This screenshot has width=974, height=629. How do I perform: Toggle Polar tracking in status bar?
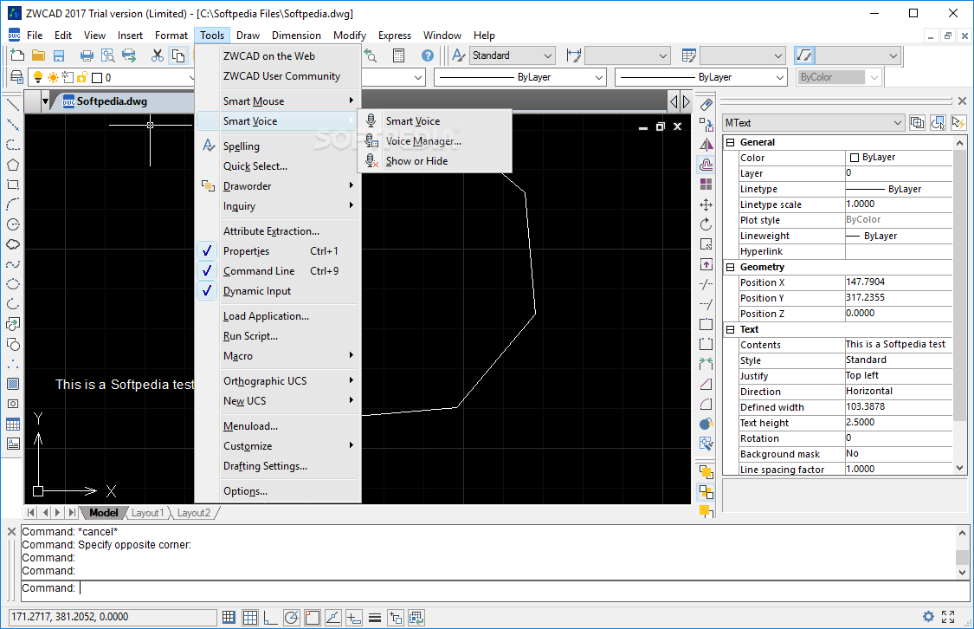tap(291, 617)
